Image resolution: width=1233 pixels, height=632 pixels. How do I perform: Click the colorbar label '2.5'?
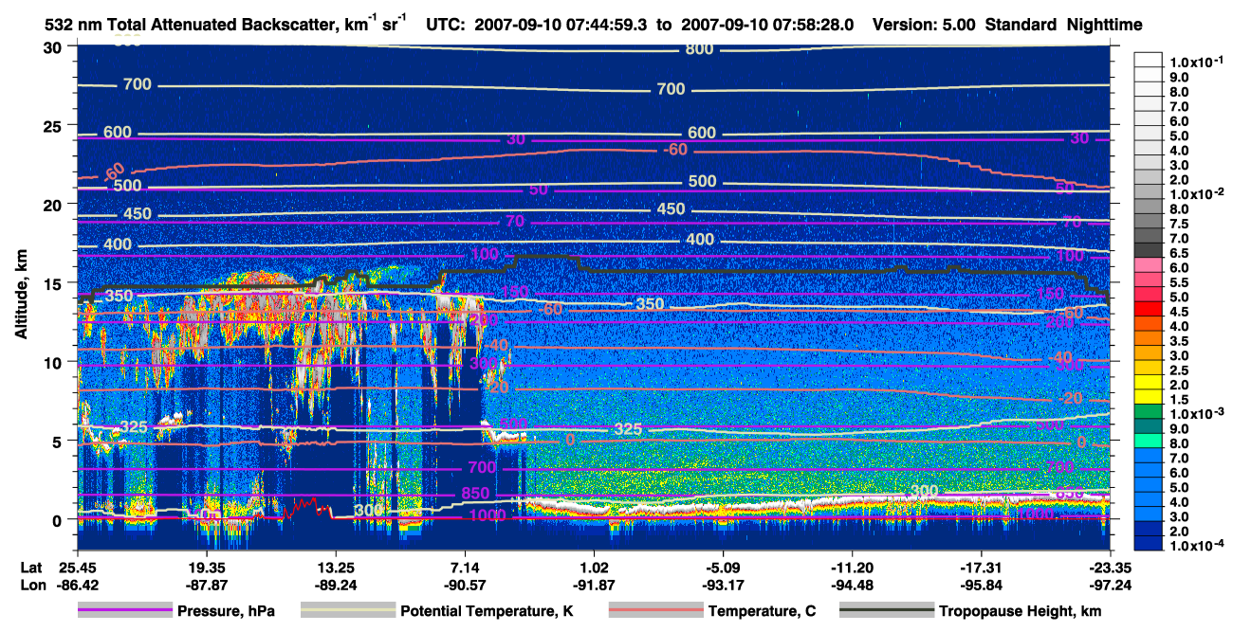[1181, 370]
